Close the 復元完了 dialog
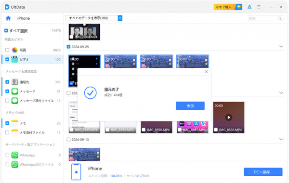This screenshot has height=183, width=289. click(207, 72)
